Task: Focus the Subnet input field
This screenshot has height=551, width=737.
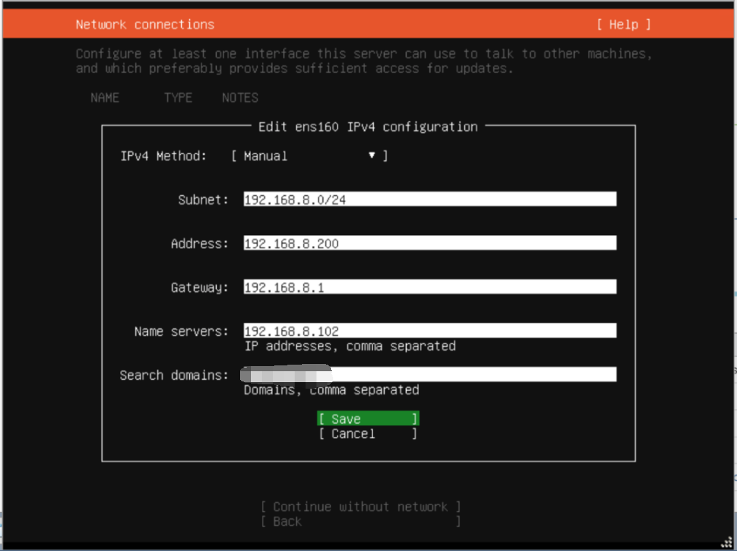Action: (429, 199)
